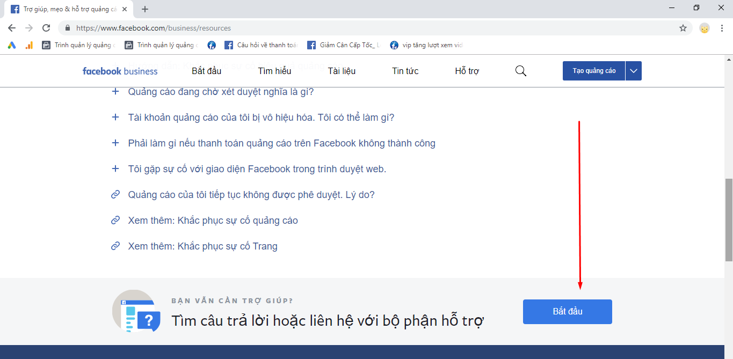Click the browser forward arrow
Screen dimensions: 733x359
coord(29,28)
